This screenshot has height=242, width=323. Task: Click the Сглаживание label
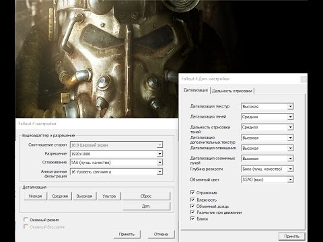click(55, 162)
